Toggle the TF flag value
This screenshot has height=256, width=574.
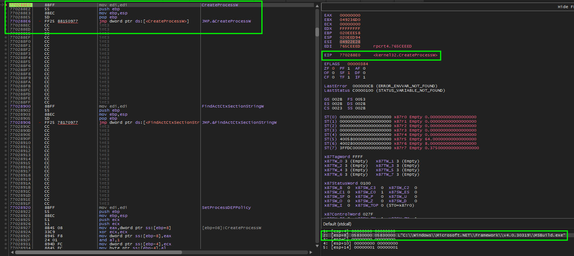349,77
